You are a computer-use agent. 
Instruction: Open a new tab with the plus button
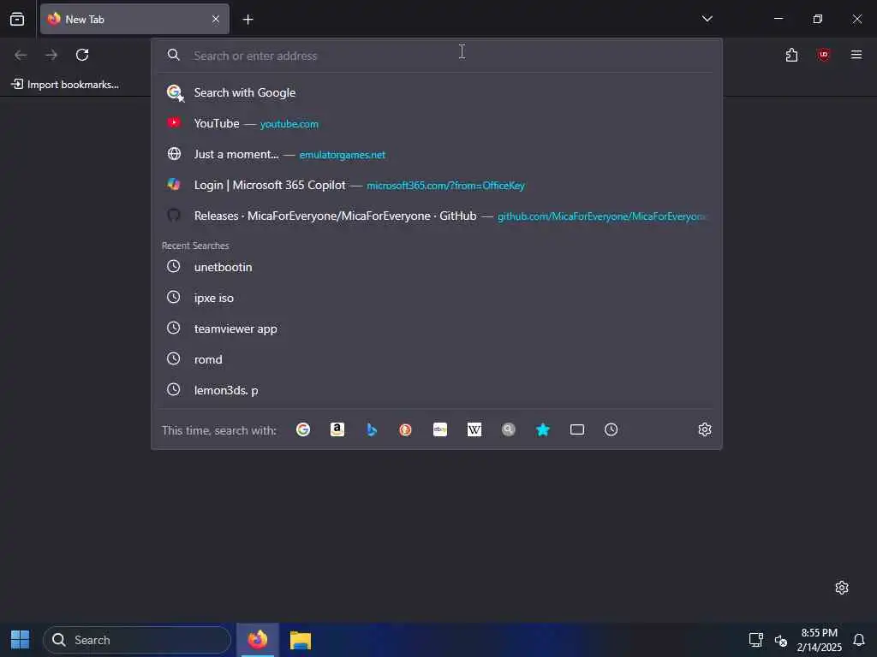(248, 20)
